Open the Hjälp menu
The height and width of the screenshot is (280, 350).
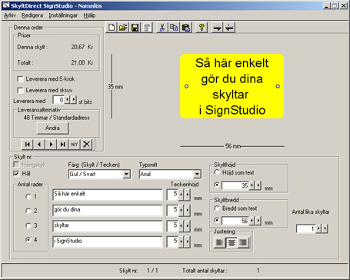(x=89, y=15)
